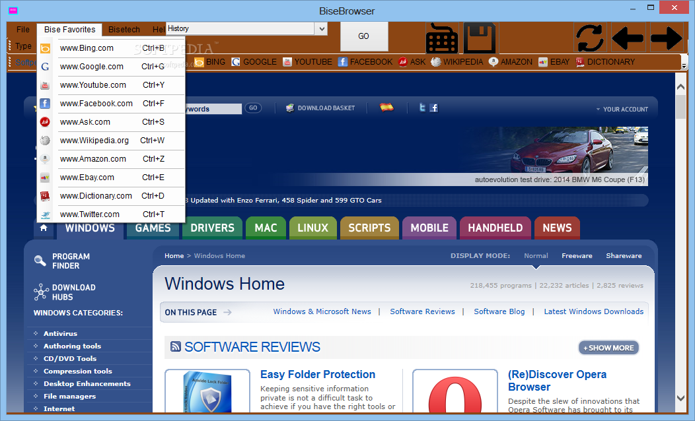Select www.Google.com from Bise Favorites menu
Image resolution: width=695 pixels, height=421 pixels.
click(111, 67)
